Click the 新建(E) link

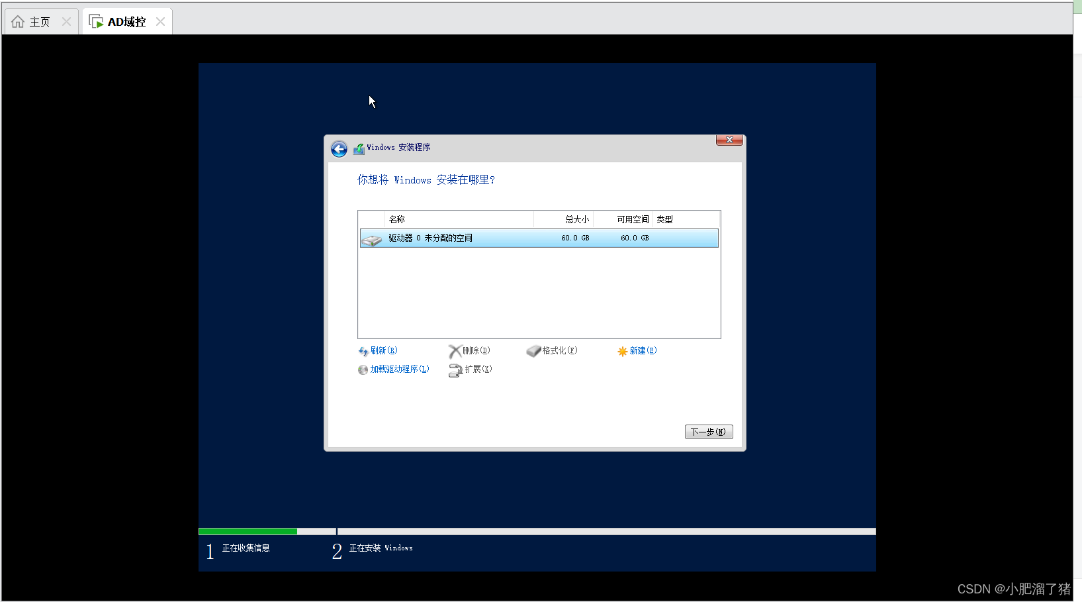643,351
